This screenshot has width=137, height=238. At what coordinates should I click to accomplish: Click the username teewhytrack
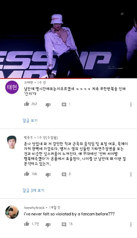34,207
